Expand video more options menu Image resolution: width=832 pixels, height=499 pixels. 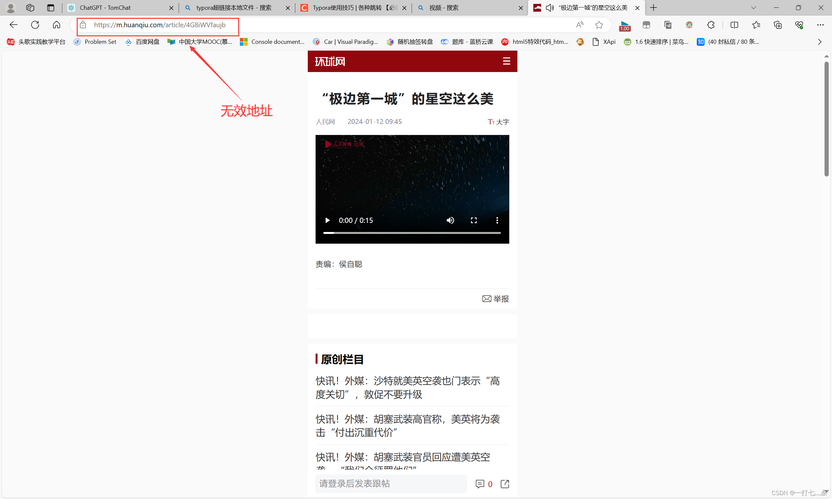click(x=497, y=220)
